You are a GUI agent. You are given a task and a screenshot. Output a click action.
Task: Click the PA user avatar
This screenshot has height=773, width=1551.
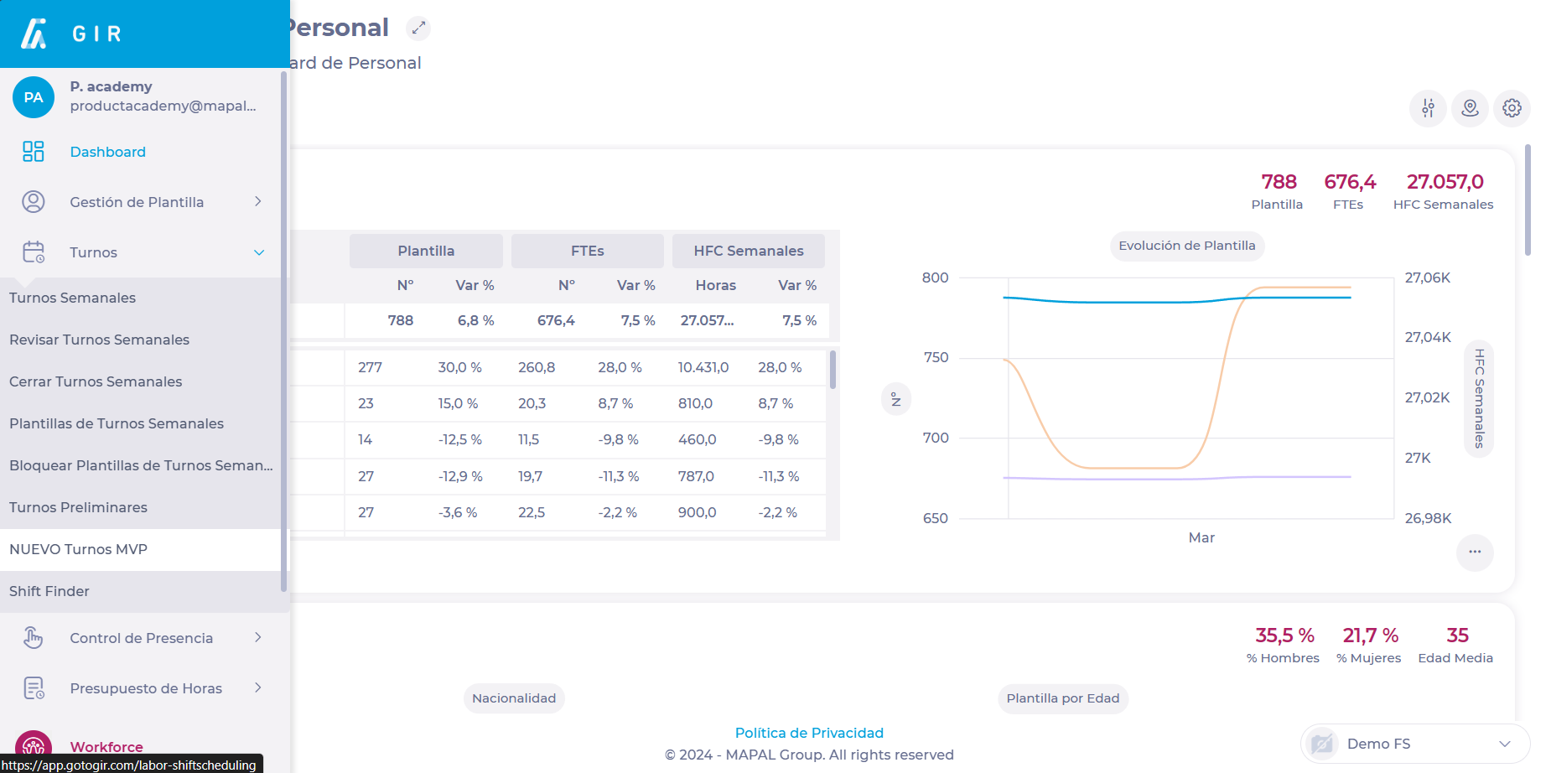(x=34, y=97)
